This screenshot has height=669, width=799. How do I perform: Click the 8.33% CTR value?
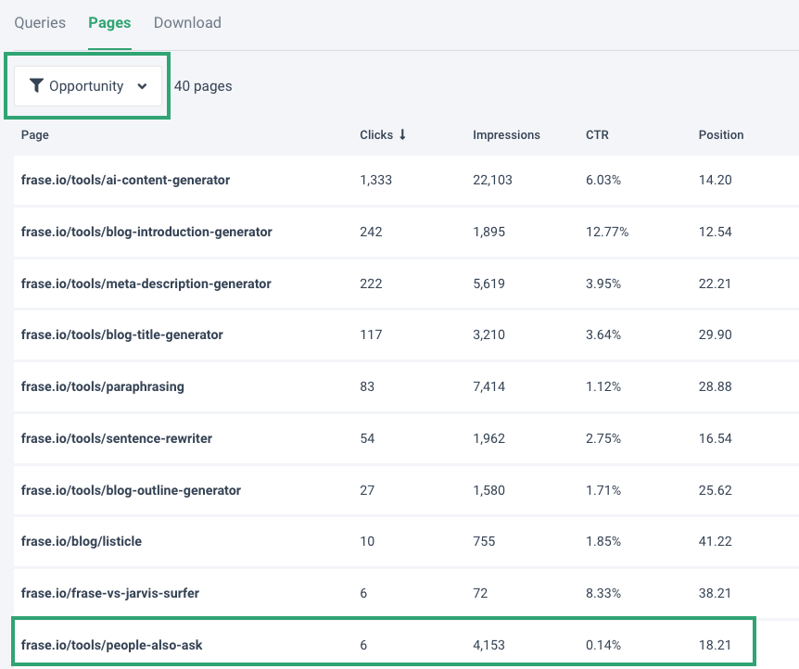coord(603,594)
